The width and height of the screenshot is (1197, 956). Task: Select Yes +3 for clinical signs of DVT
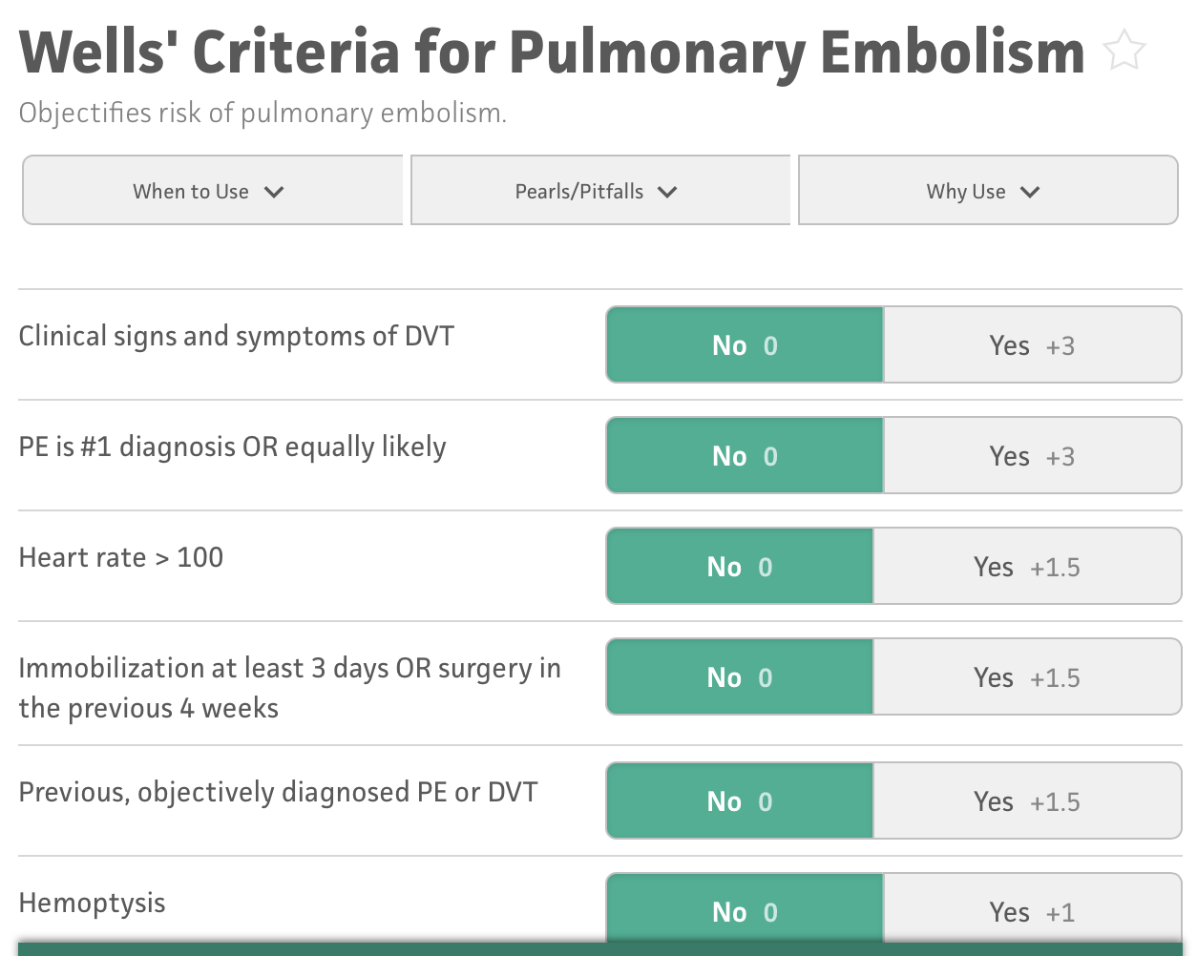coord(1032,345)
